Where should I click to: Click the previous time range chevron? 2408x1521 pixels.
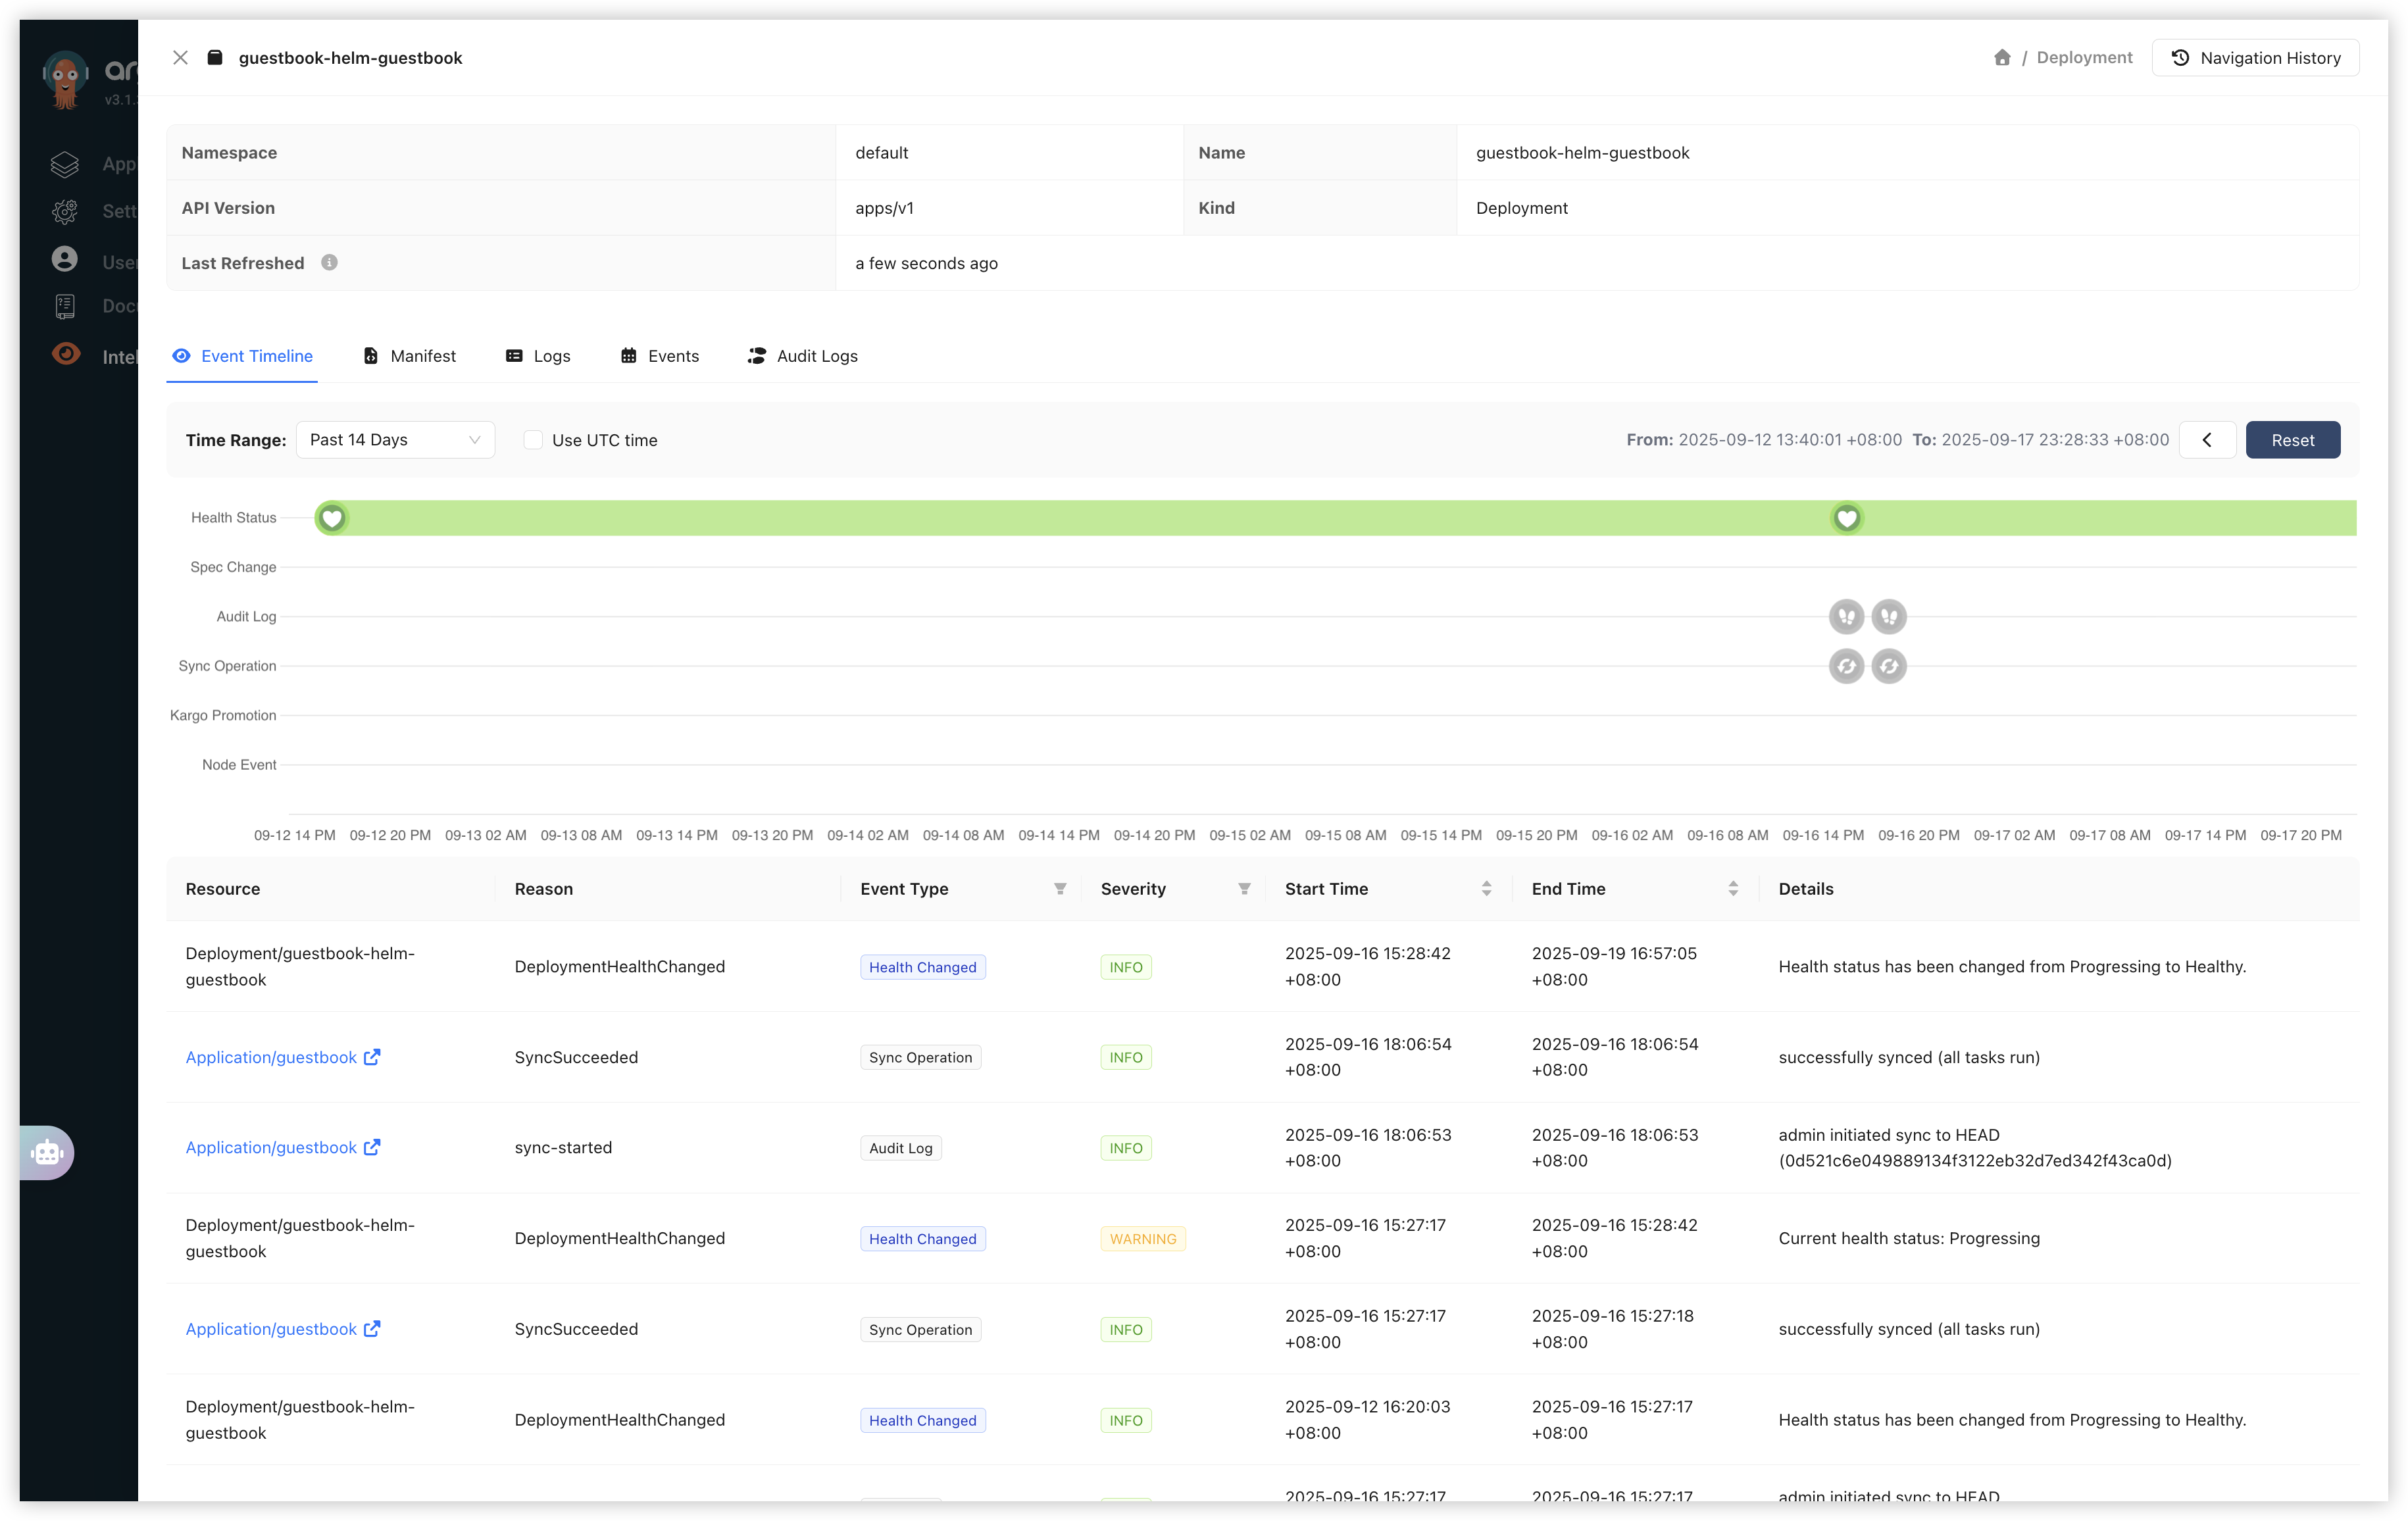click(x=2207, y=440)
